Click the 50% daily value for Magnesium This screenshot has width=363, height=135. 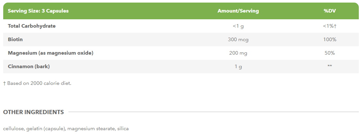point(330,53)
